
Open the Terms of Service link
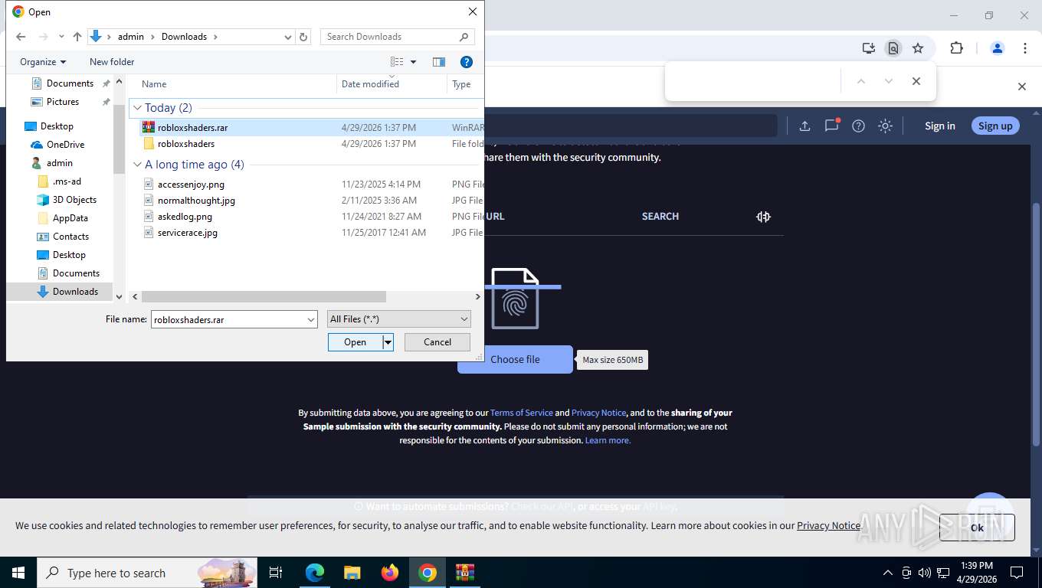[x=522, y=413]
